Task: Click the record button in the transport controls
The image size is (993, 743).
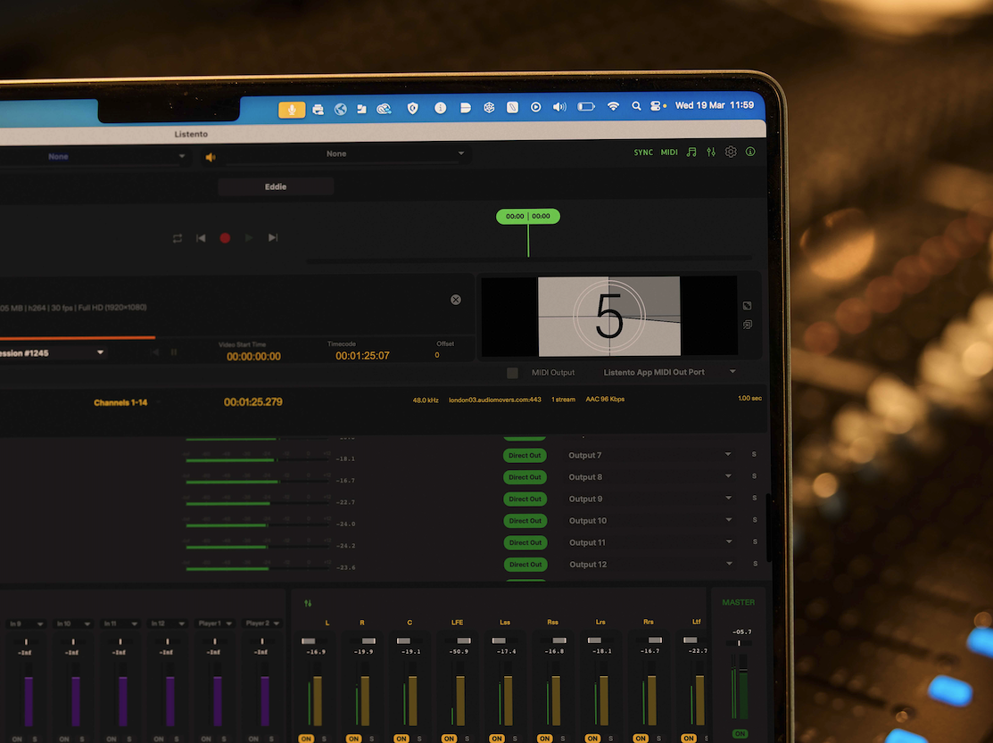Action: tap(225, 237)
